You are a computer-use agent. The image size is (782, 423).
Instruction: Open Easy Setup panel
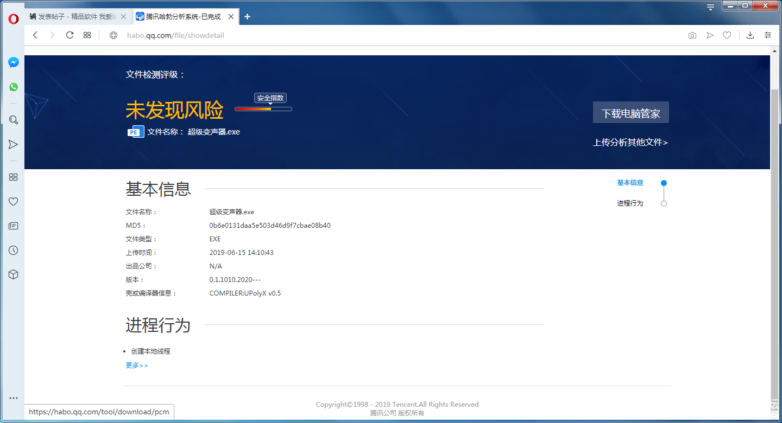(768, 35)
